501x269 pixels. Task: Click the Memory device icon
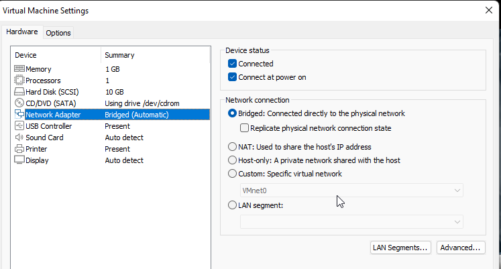(19, 69)
